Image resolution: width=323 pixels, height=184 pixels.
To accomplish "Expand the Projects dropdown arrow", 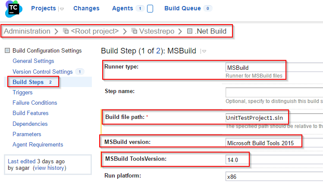I will tap(62, 9).
